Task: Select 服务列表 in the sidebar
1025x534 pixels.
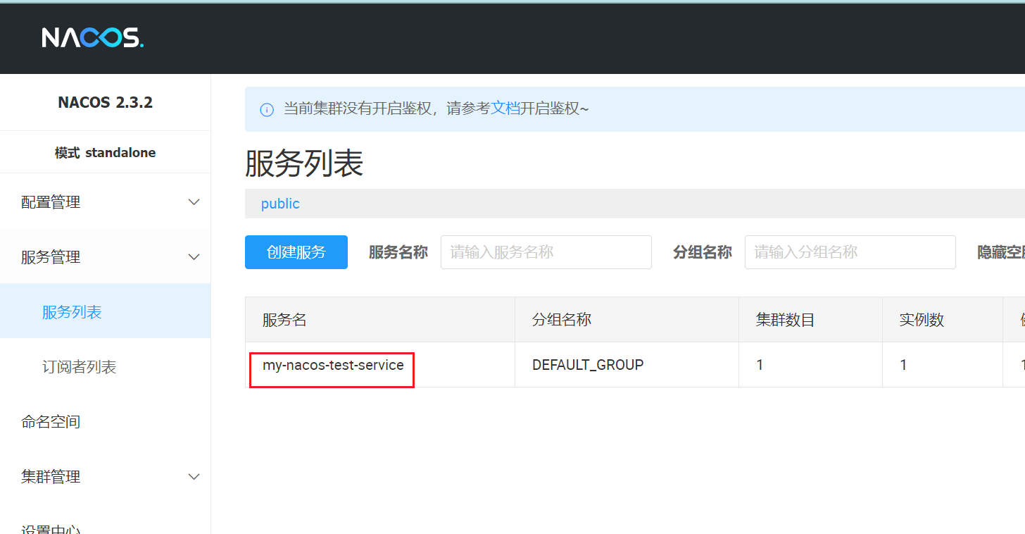Action: click(106, 311)
